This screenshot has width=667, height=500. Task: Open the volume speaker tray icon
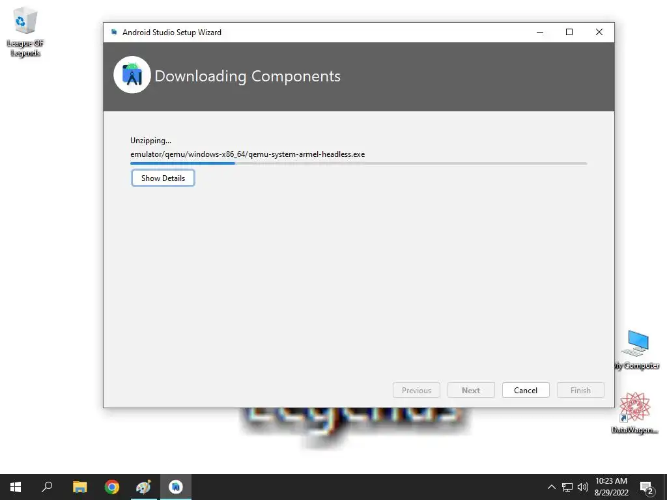[583, 487]
